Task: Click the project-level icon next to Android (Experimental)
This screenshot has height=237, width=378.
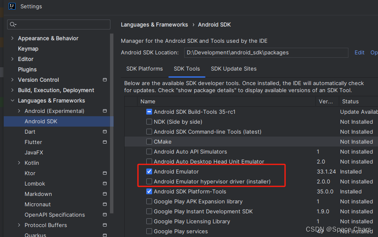Action: 105,111
